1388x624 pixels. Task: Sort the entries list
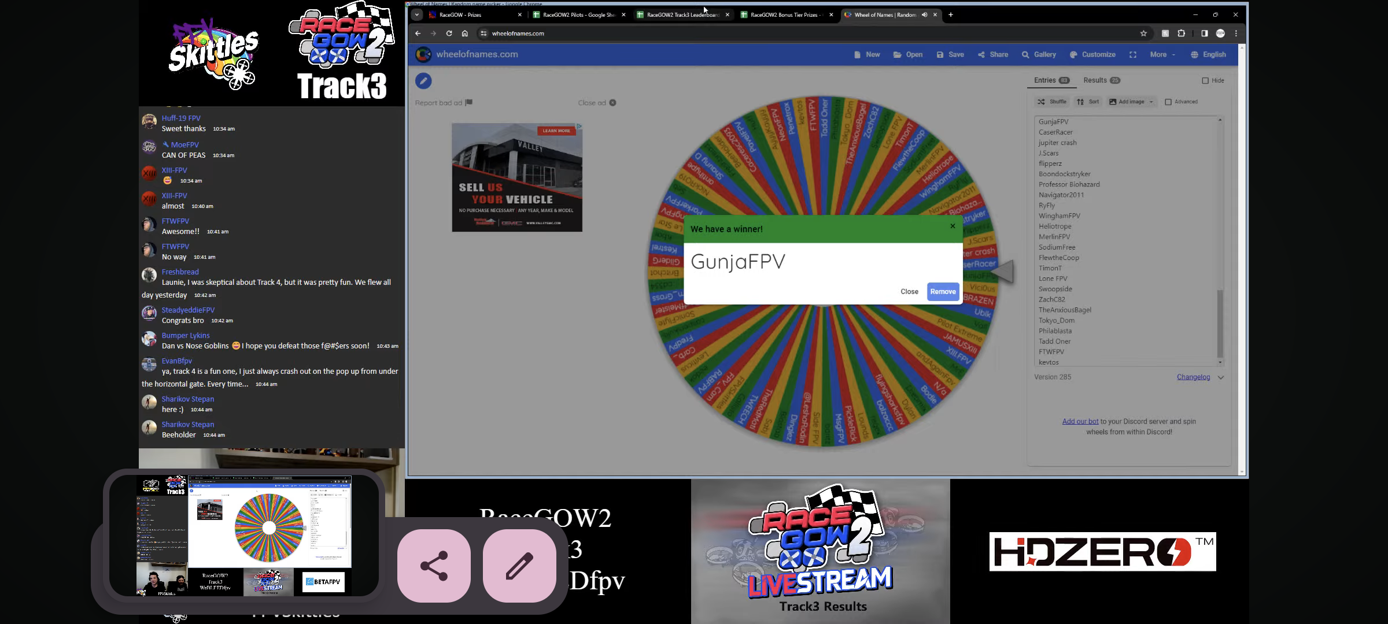(x=1087, y=102)
